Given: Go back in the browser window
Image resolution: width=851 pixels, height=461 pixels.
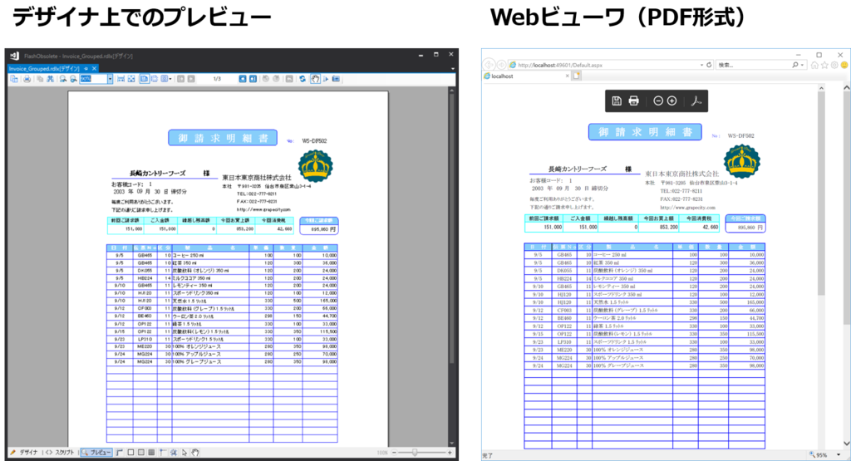Looking at the screenshot, I should [489, 65].
